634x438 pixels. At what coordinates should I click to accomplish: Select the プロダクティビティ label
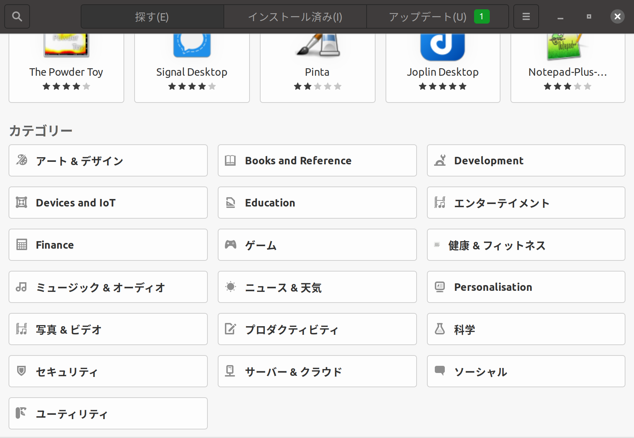pos(291,330)
